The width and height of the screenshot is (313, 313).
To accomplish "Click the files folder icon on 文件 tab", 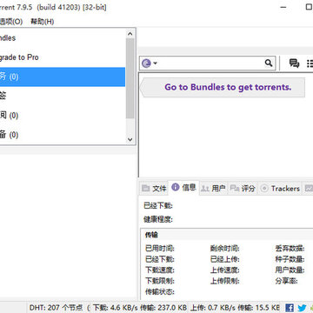I will [145, 189].
